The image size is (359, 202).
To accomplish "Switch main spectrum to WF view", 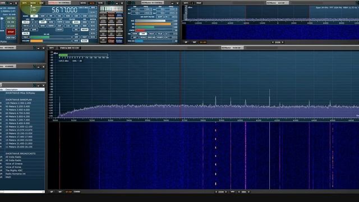I will pos(60,192).
